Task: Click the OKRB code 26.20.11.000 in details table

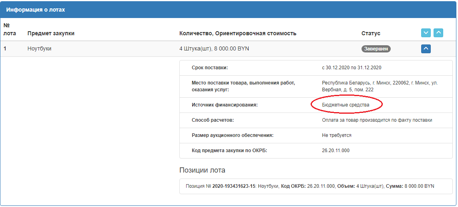Action: (x=335, y=151)
